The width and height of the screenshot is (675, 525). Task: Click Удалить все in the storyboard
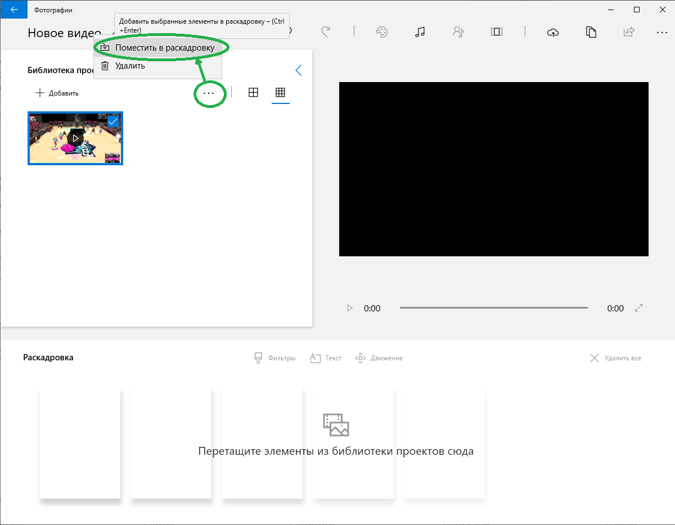point(615,358)
